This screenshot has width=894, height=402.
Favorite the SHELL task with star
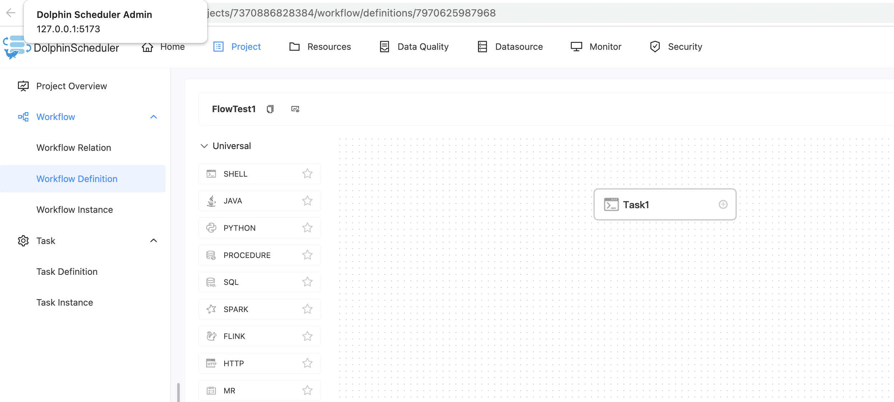click(307, 174)
